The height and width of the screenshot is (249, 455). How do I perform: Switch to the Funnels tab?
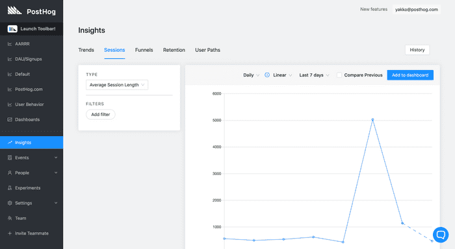tap(144, 50)
